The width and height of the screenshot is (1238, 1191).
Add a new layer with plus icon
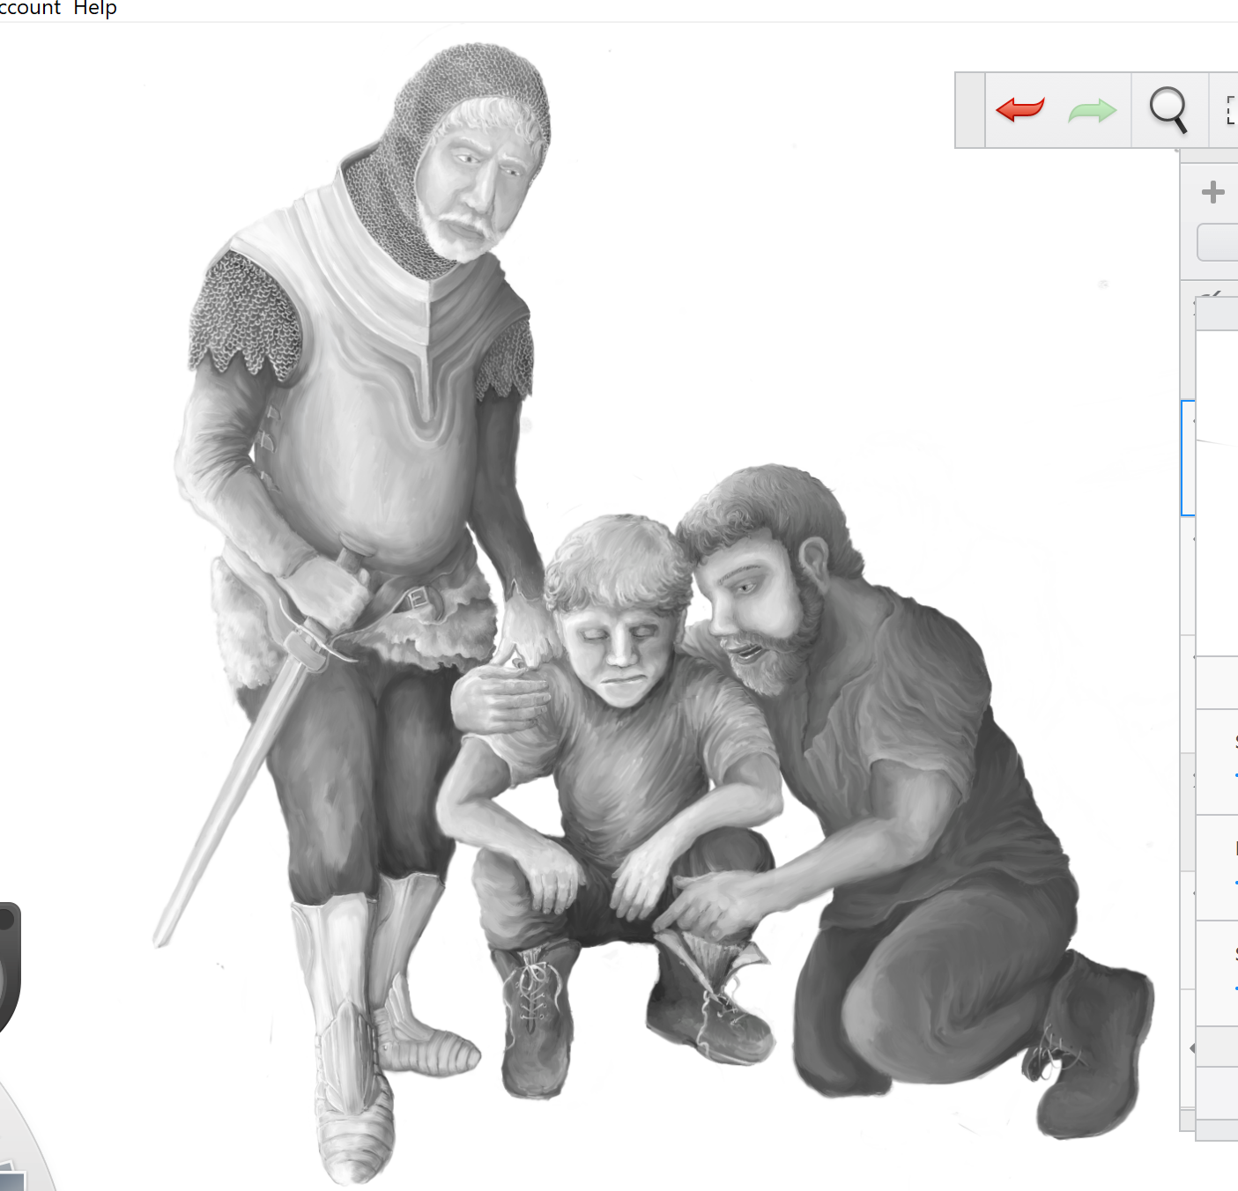(1213, 192)
